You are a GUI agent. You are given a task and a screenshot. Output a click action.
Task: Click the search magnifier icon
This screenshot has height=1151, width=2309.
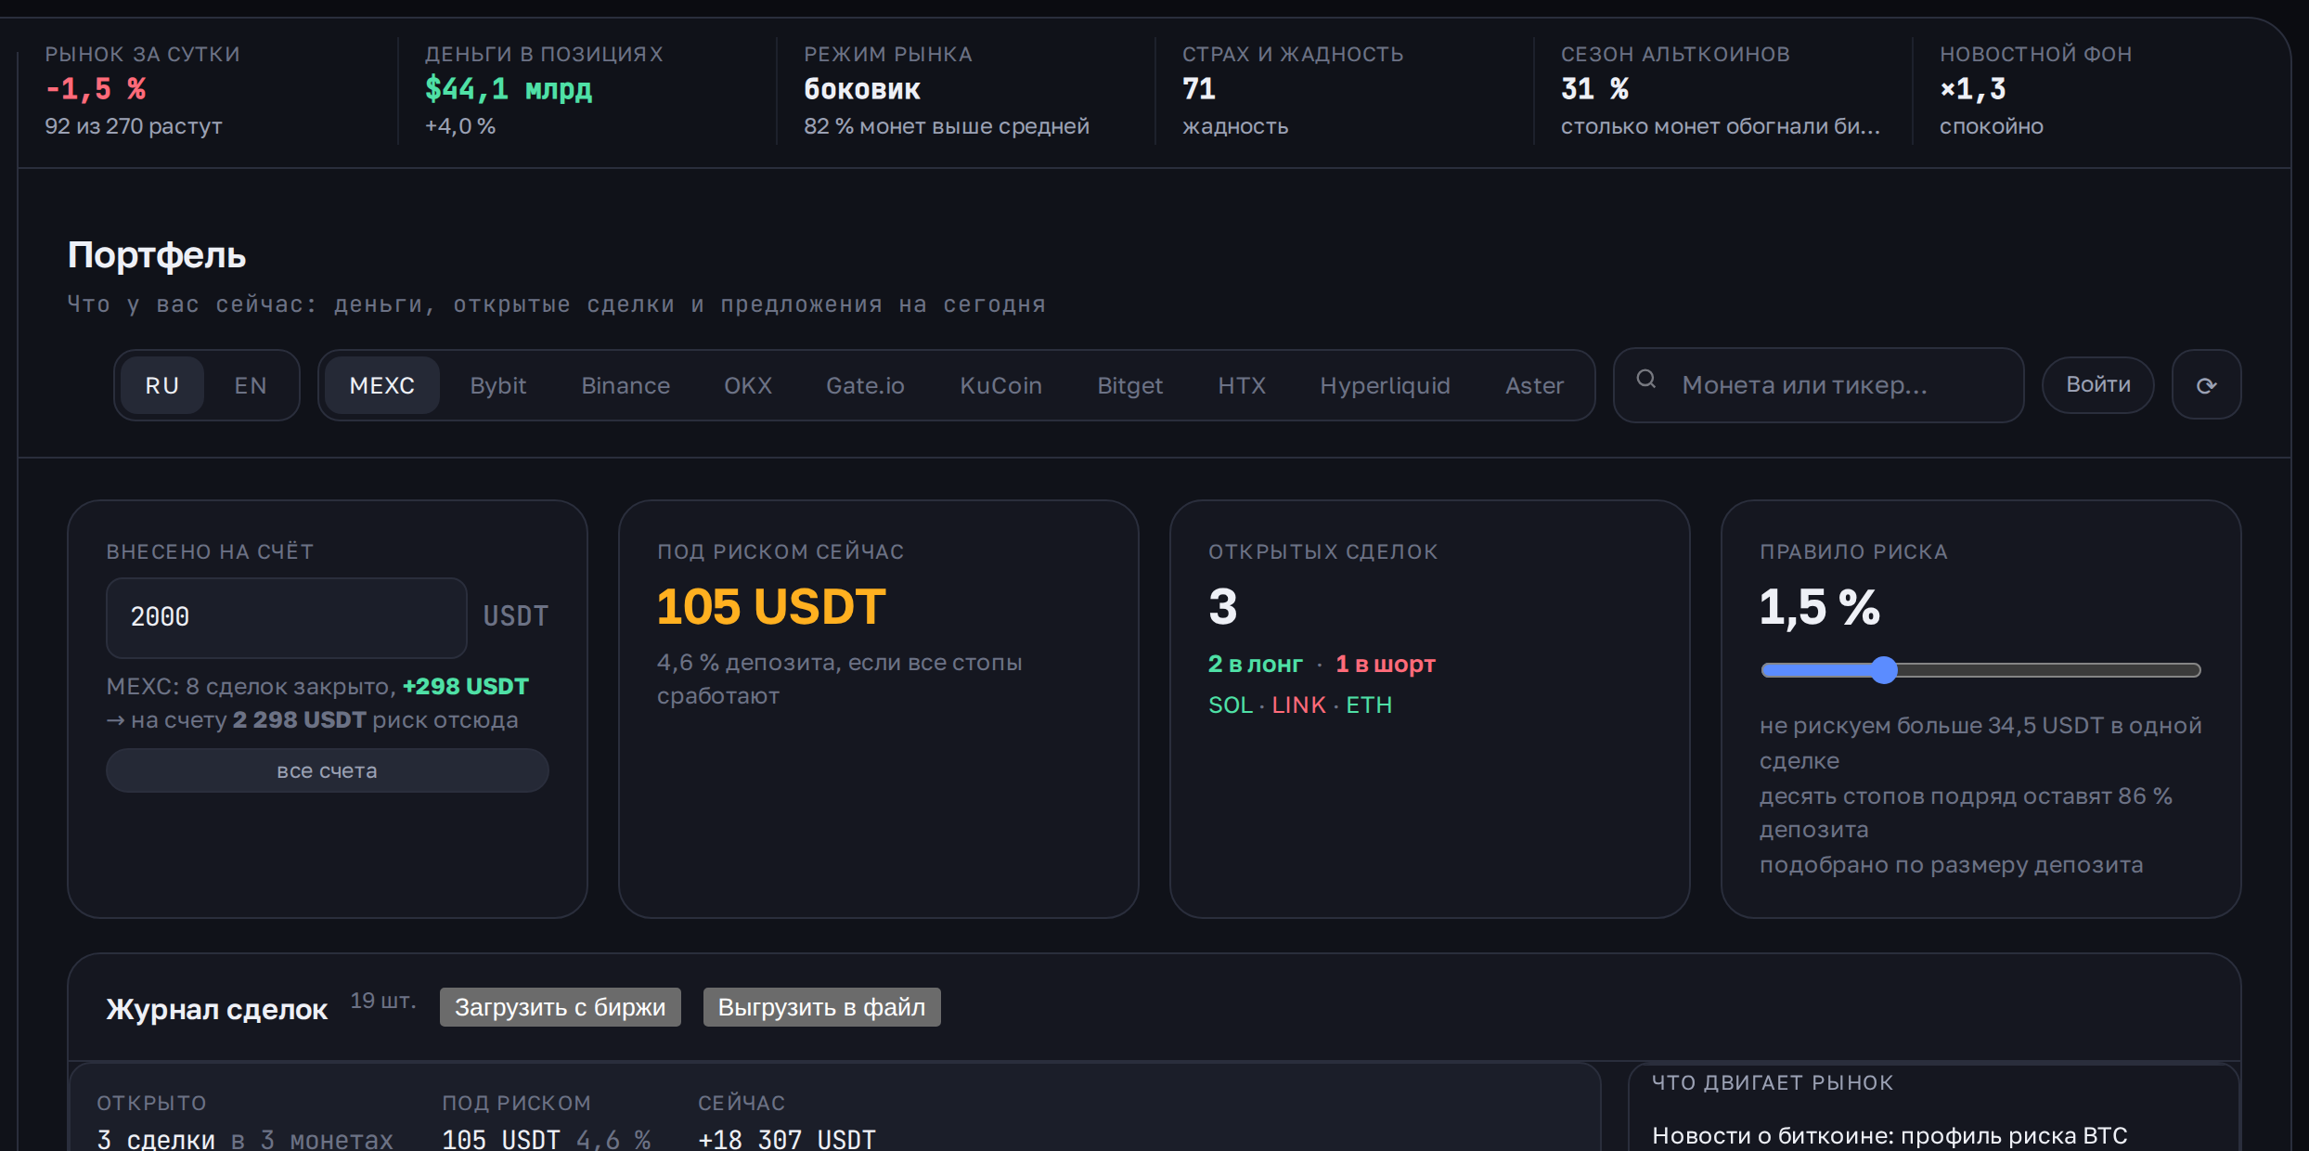[x=1645, y=379]
